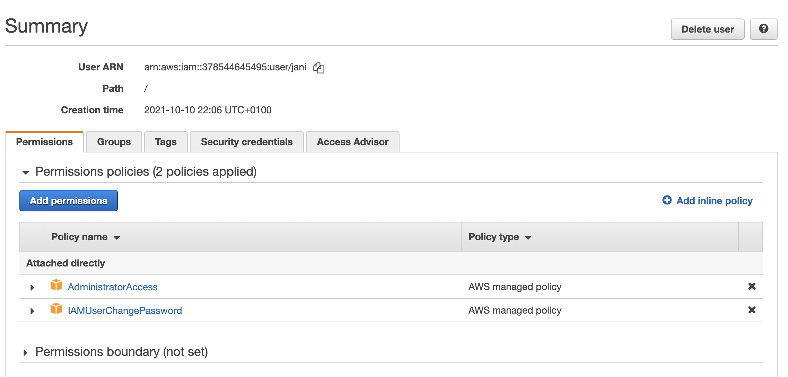Screen dimensions: 788x377
Task: Open the Tags tab
Action: pos(166,142)
